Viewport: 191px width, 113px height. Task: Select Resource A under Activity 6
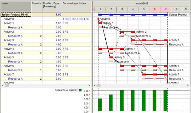click(x=15, y=70)
